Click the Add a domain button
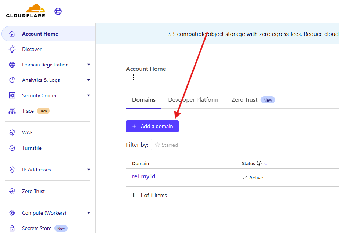This screenshot has height=233, width=339. coord(153,127)
